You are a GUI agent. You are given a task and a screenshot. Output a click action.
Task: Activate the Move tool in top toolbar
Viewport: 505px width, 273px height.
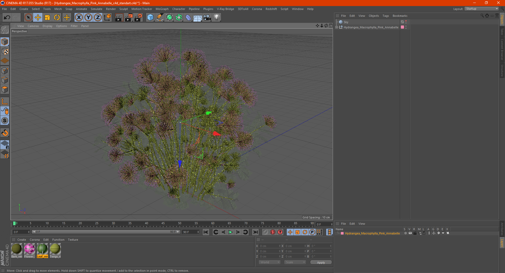pyautogui.click(x=38, y=18)
